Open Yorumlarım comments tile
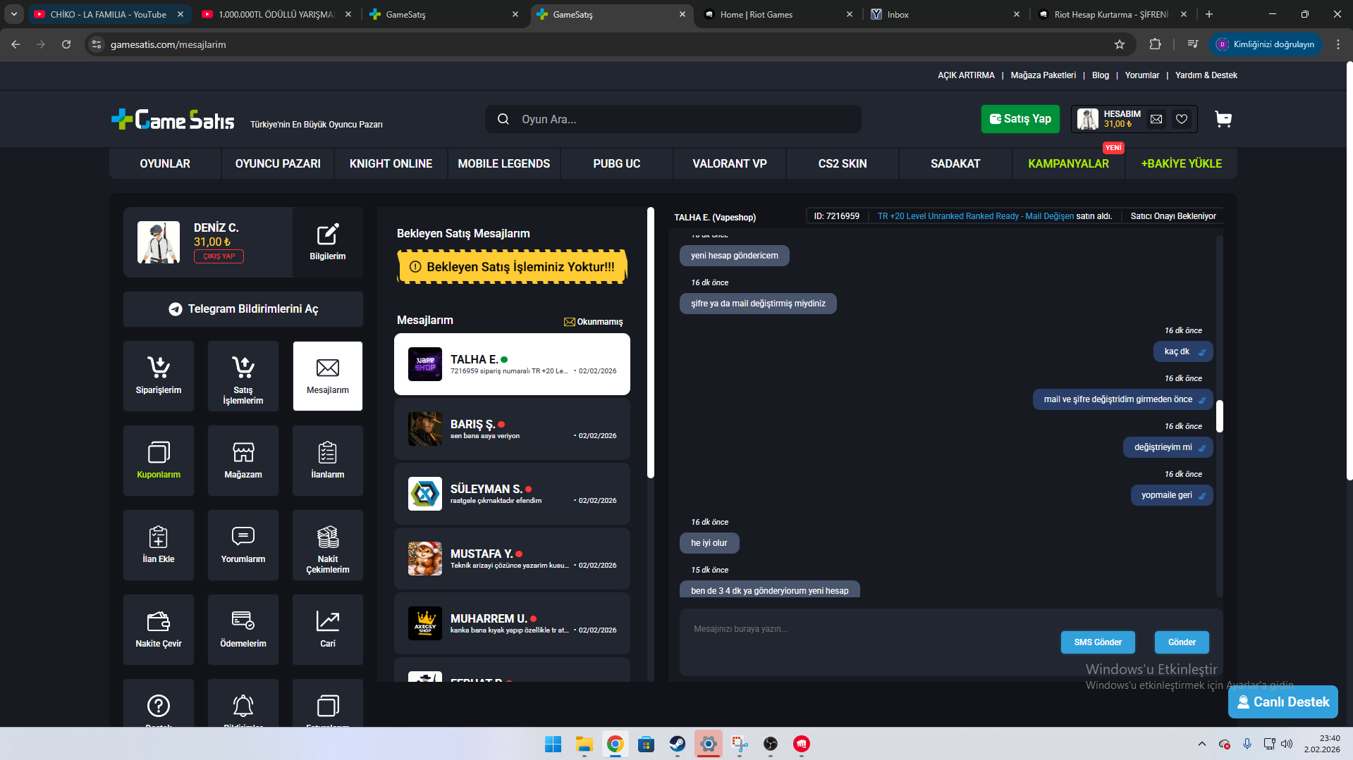Screen dimensions: 1353x760 click(243, 545)
